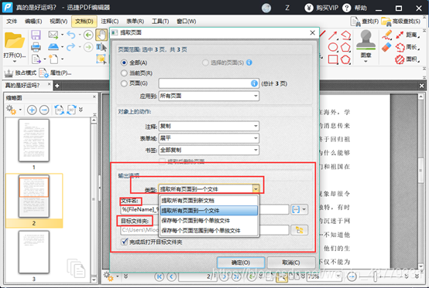
Task: Choose 提取所有页面到新文档 option
Action: [209, 201]
